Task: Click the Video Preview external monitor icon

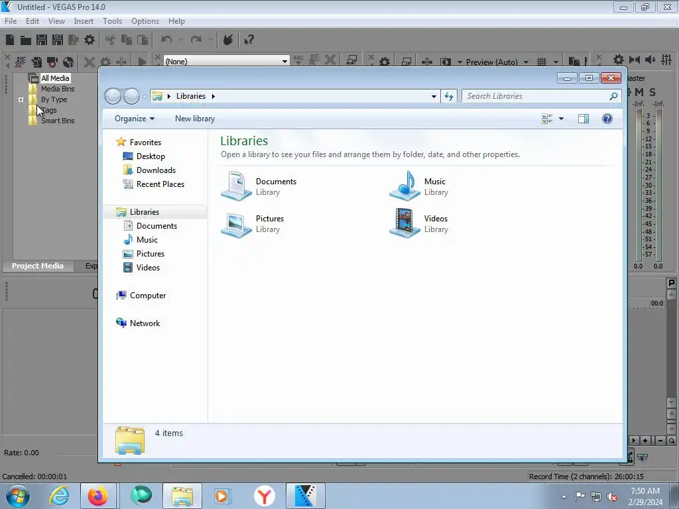Action: click(x=406, y=62)
